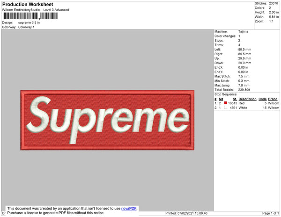Click the Total Bobbin value
The height and width of the screenshot is (217, 281).
coord(244,90)
